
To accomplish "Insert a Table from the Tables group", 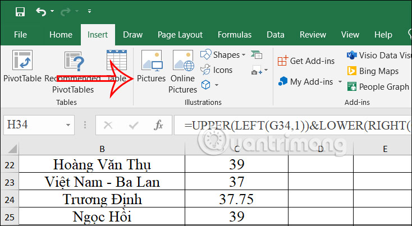I will click(x=117, y=67).
